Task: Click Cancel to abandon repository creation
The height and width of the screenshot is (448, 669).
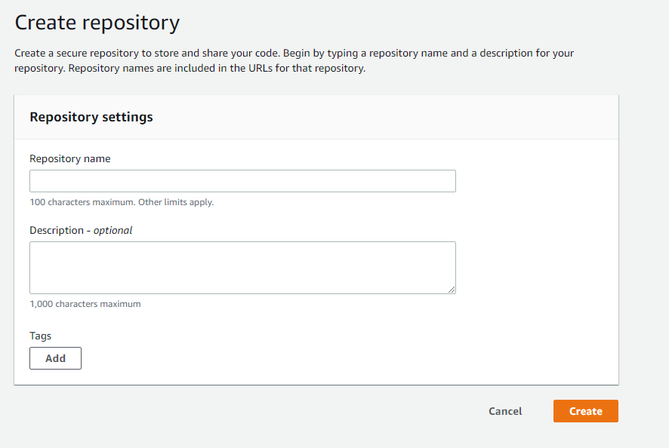Action: click(x=504, y=411)
